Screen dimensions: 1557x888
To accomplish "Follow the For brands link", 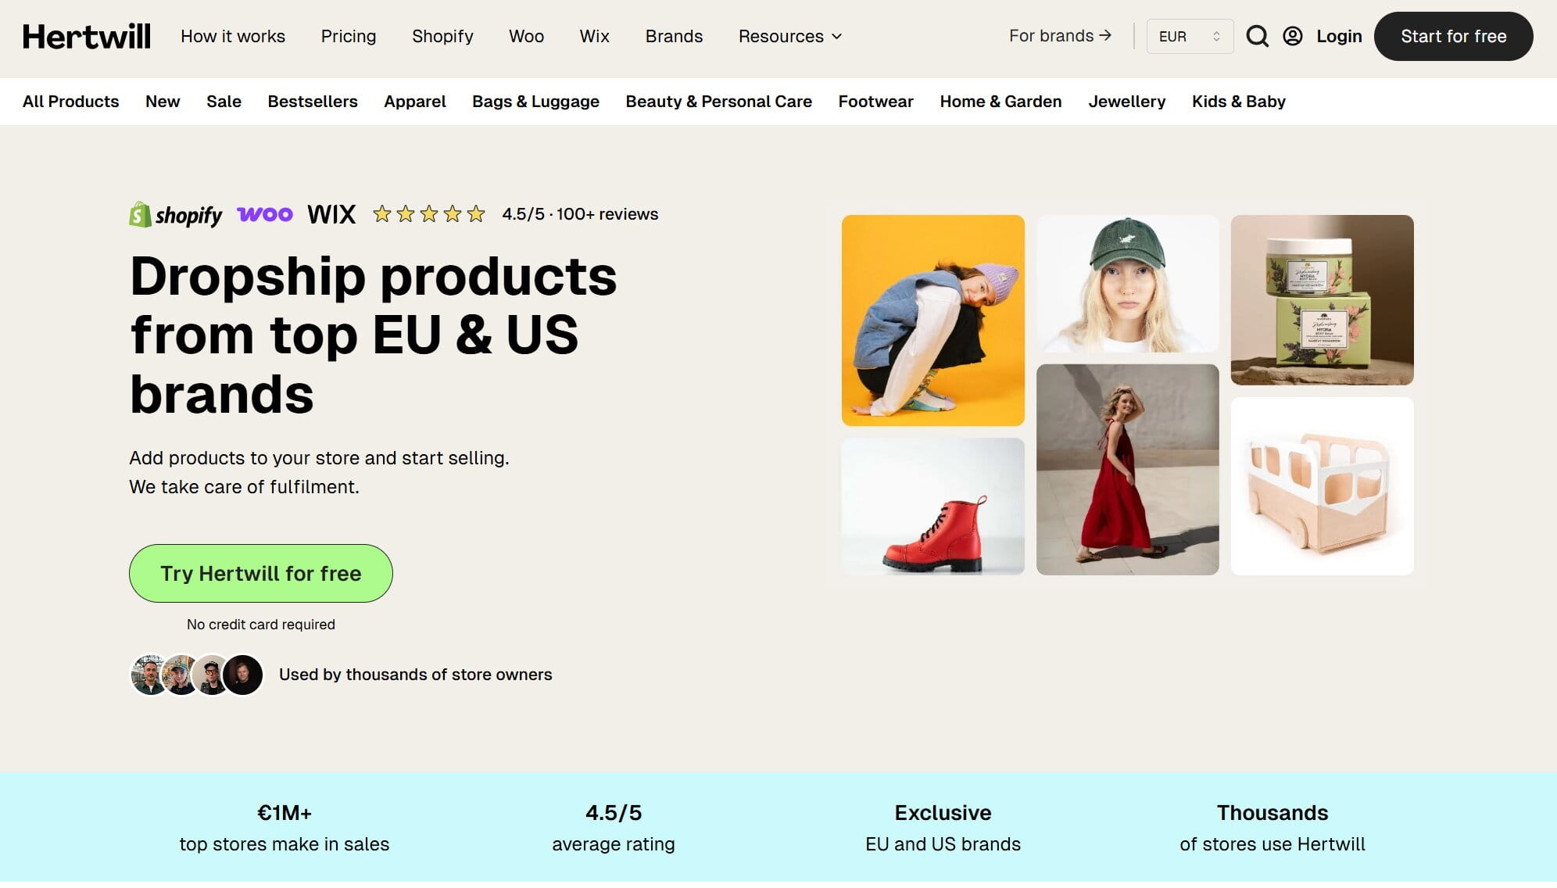I will click(1060, 36).
